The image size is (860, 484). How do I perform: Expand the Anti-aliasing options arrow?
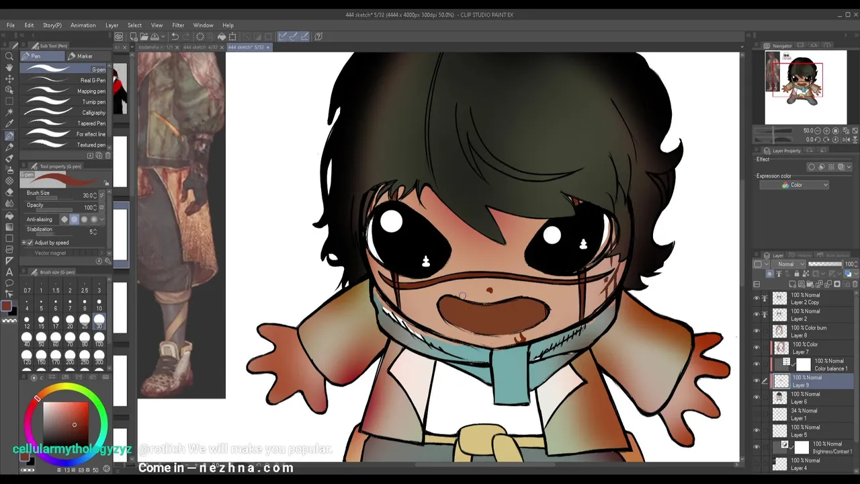point(102,219)
